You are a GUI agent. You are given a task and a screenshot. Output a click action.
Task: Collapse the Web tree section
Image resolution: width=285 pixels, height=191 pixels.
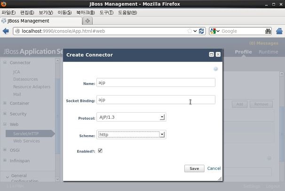[x=5, y=124]
